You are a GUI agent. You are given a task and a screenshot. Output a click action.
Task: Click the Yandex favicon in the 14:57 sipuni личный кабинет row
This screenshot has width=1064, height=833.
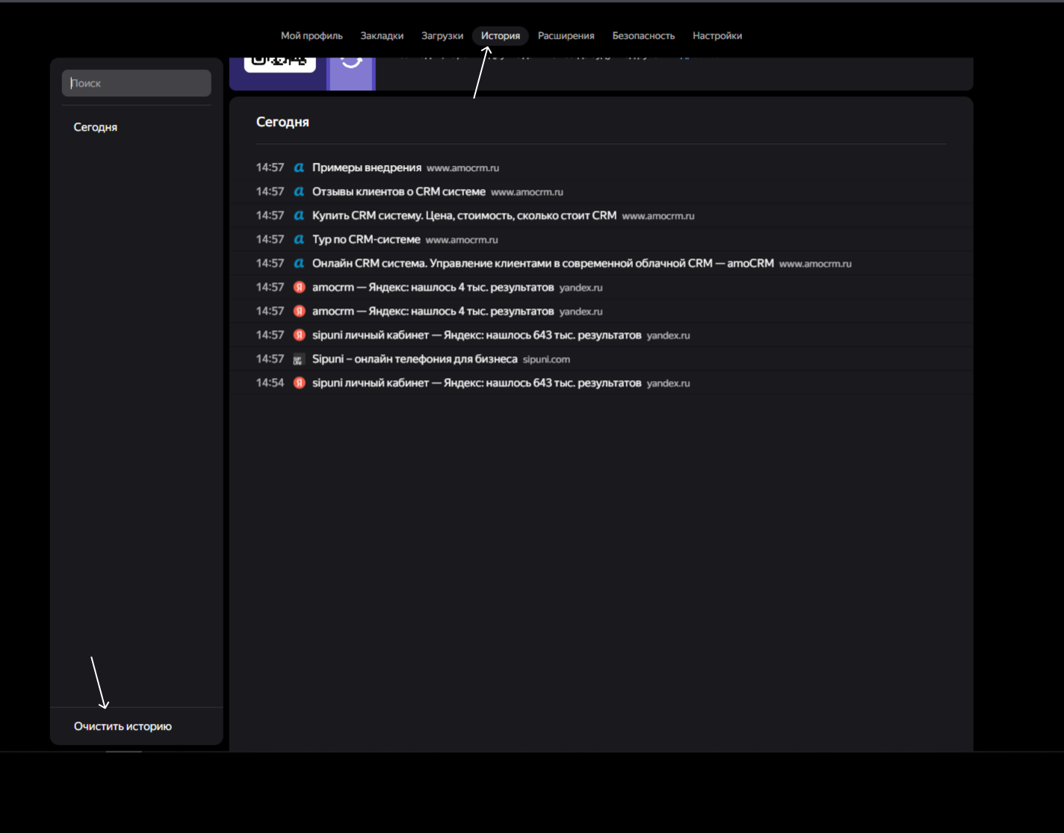pyautogui.click(x=299, y=335)
